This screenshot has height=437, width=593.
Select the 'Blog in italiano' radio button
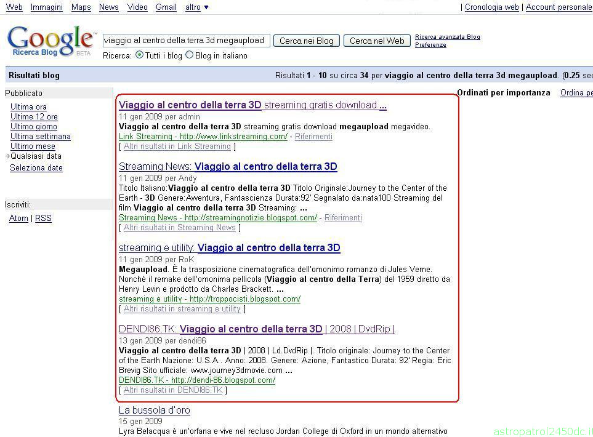[190, 55]
